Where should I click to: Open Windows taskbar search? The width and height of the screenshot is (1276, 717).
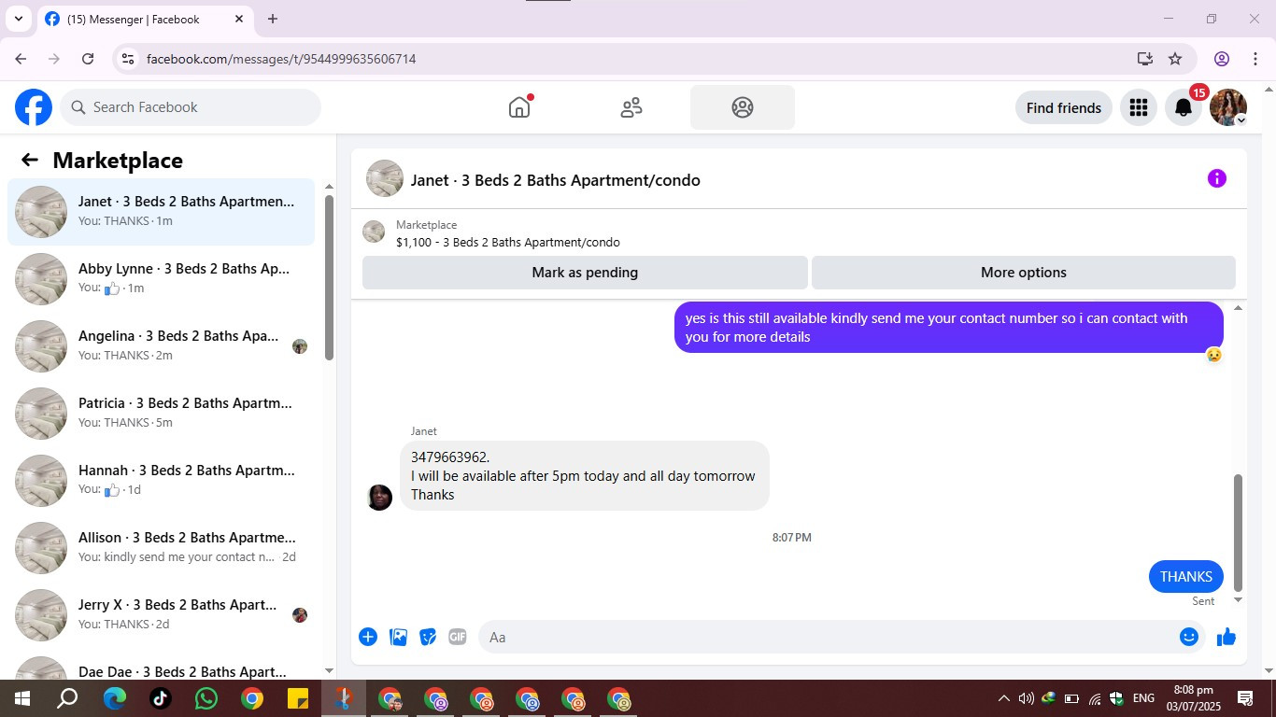[67, 698]
